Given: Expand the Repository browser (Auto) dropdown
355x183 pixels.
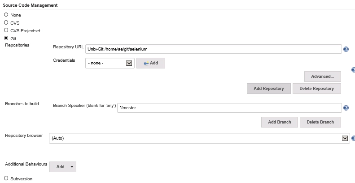Looking at the screenshot, I should tap(199, 138).
